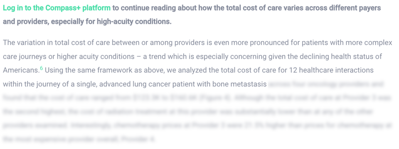Click the bold phrase 'high-acuity conditions.'
Viewport: 399px width, 149px height.
pyautogui.click(x=134, y=22)
